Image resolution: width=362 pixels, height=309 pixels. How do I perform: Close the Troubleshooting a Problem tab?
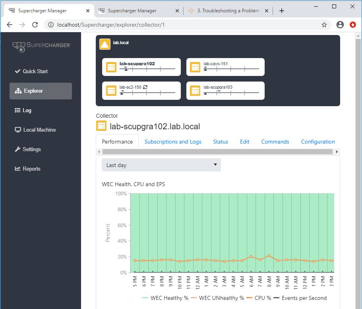coord(266,11)
